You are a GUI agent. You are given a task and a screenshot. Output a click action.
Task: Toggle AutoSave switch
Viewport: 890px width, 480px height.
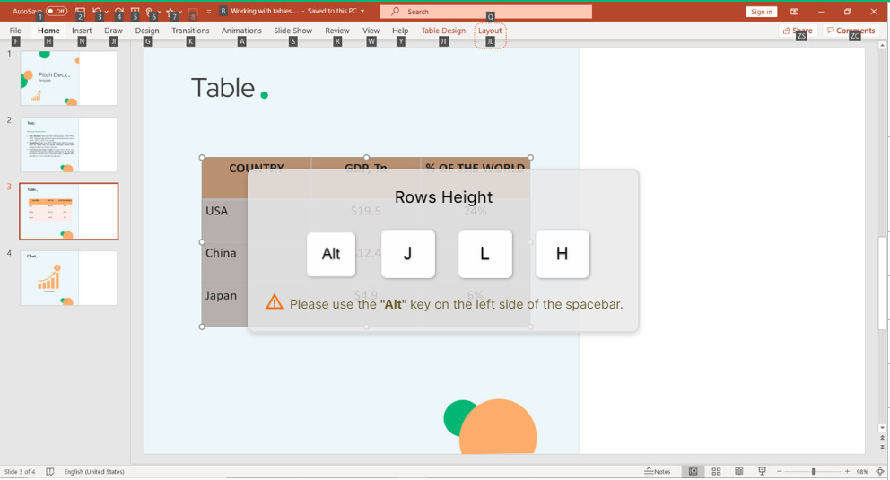57,11
